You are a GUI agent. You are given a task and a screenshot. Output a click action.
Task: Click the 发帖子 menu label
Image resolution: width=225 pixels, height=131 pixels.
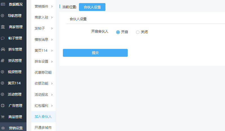pyautogui.click(x=40, y=28)
